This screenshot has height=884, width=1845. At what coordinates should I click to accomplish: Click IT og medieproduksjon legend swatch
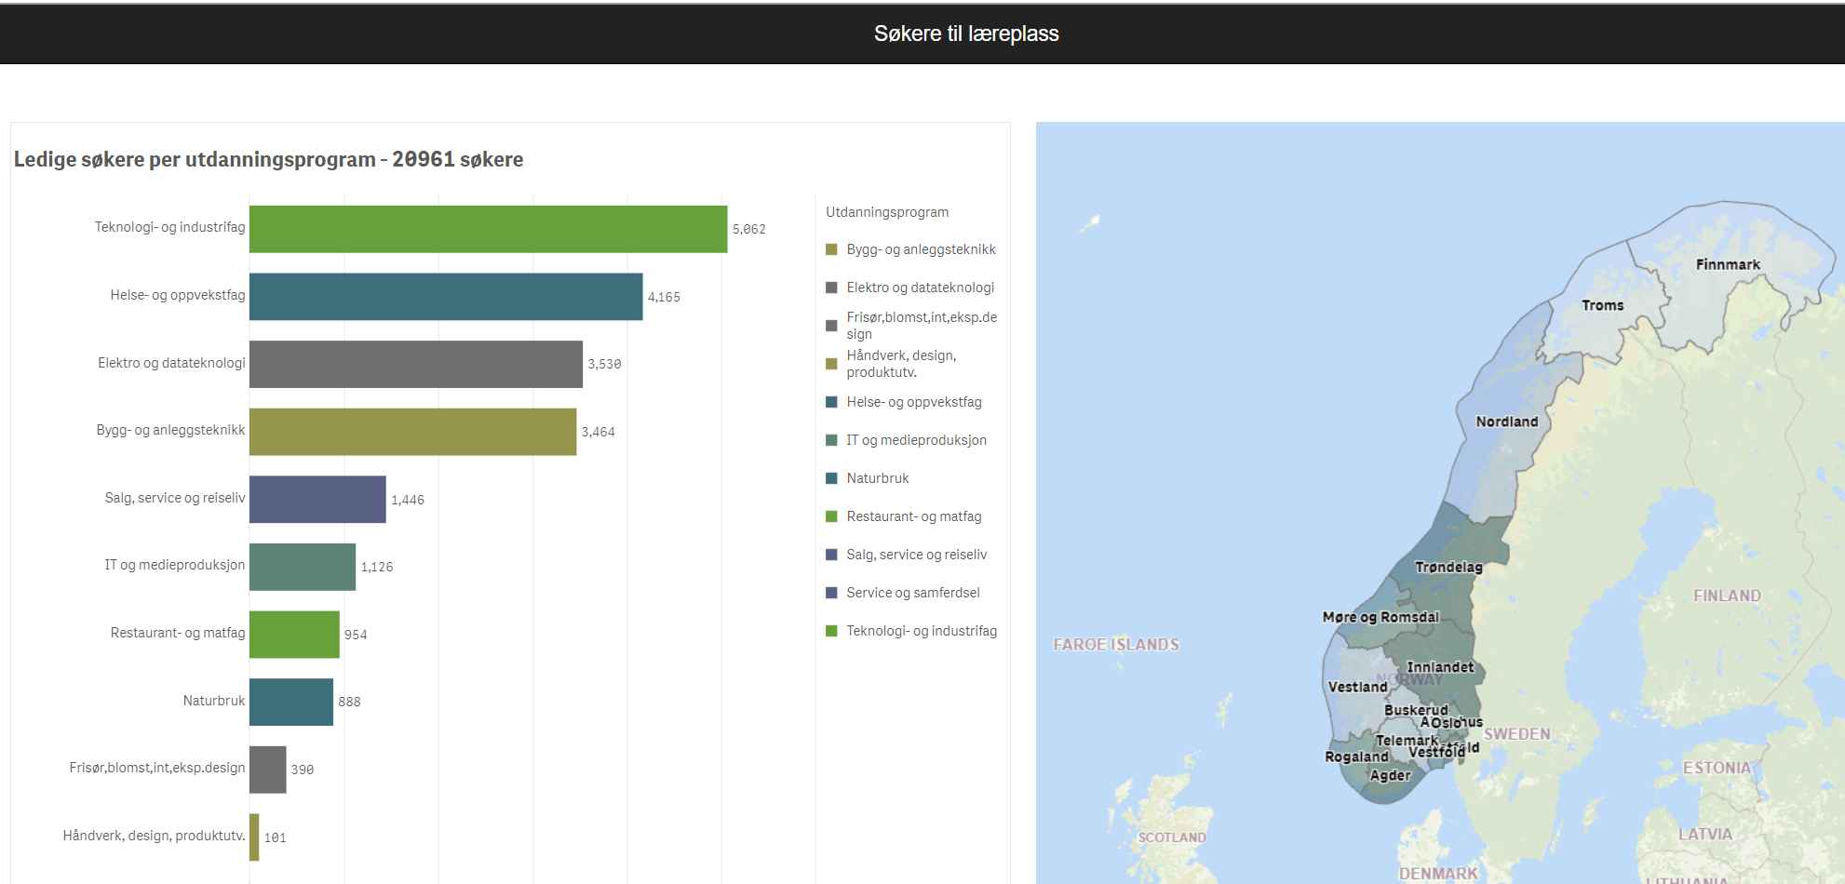[831, 440]
